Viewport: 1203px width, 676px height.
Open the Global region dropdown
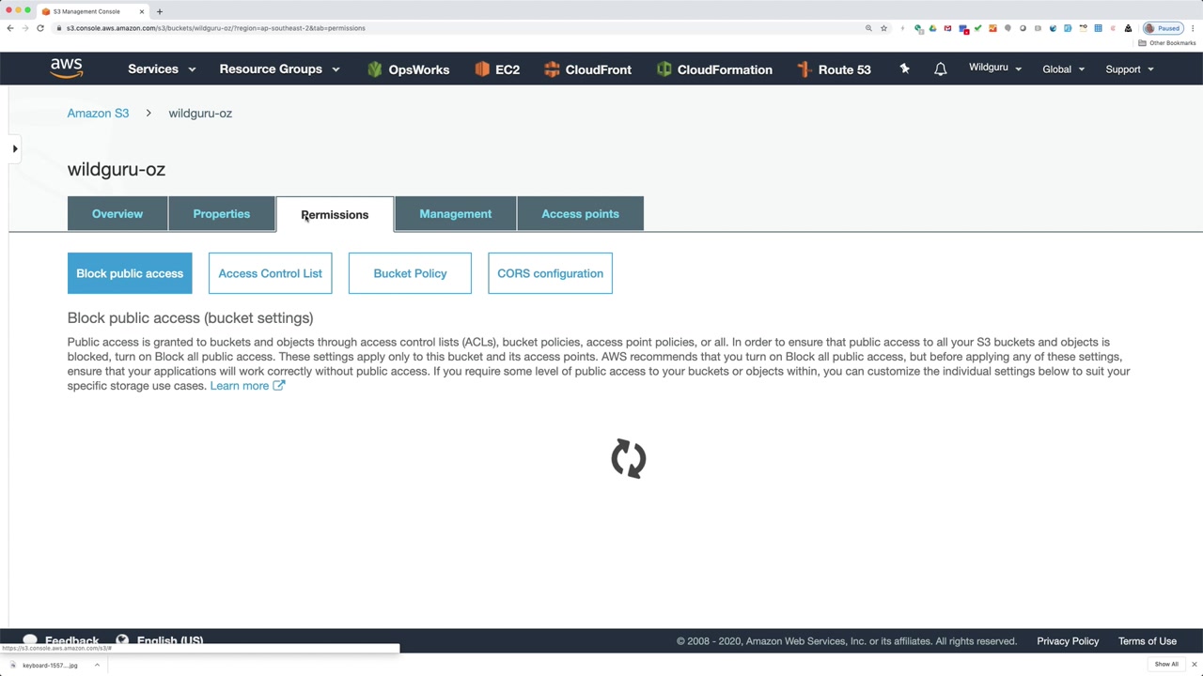pyautogui.click(x=1064, y=69)
